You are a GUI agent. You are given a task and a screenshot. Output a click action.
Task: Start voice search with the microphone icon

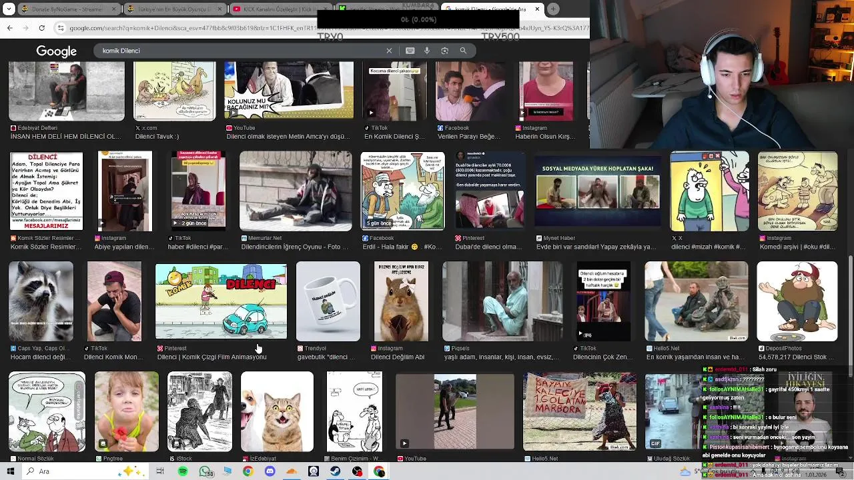(x=427, y=51)
